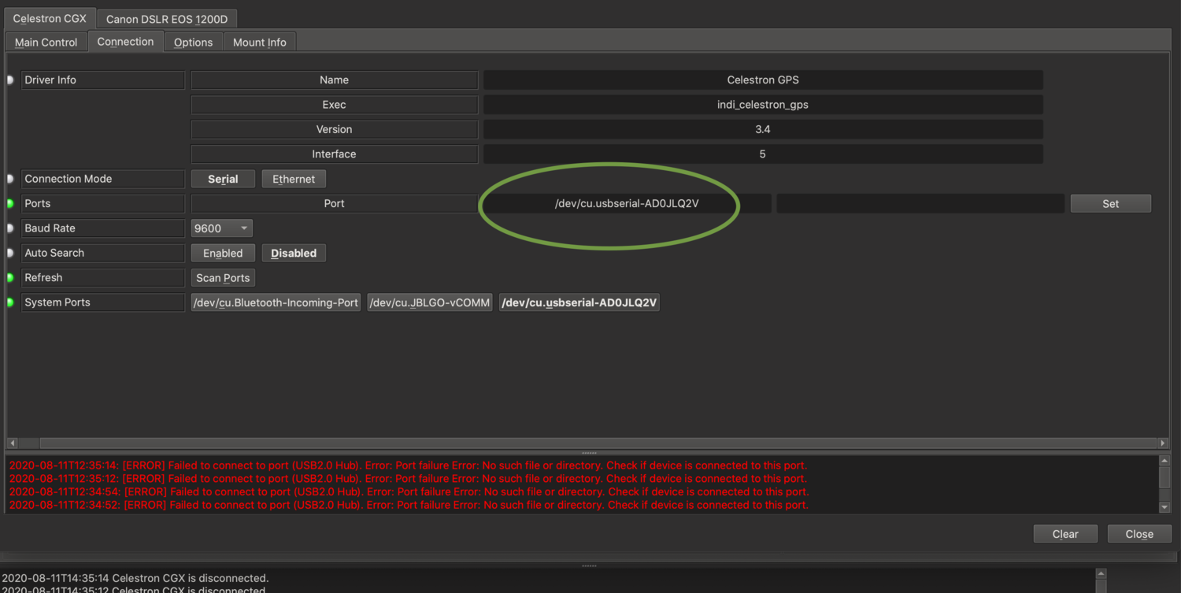
Task: Click the Connection Mode label
Action: (103, 179)
